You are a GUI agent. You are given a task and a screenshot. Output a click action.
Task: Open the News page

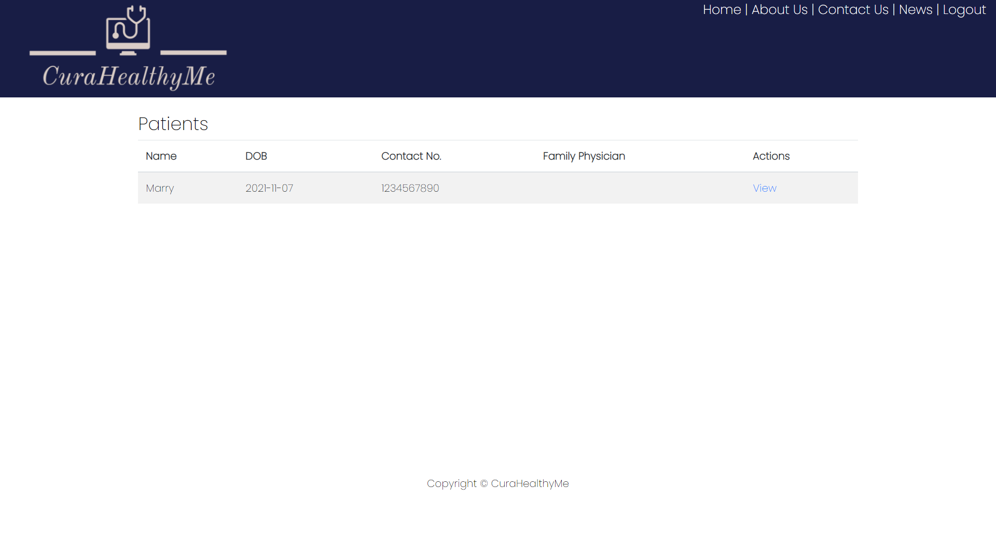click(915, 10)
